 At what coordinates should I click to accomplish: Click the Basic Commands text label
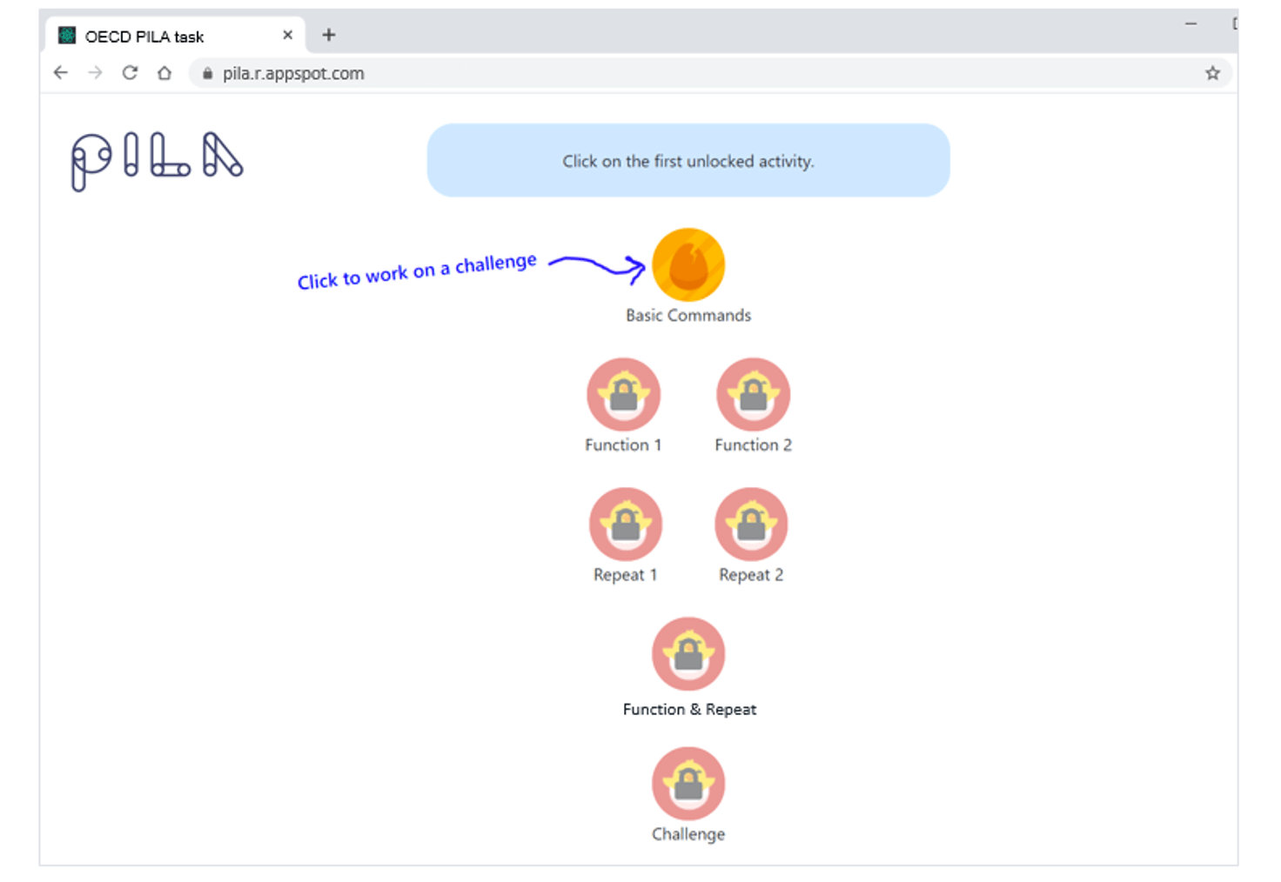(687, 315)
